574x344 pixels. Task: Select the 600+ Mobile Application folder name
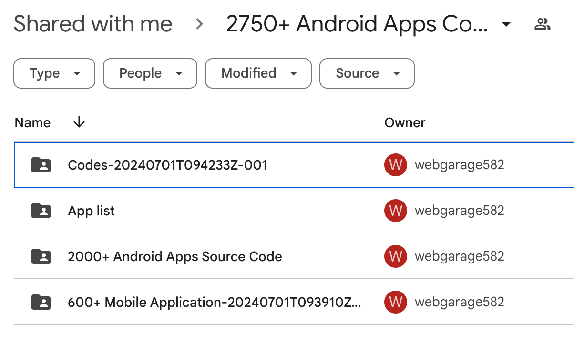click(215, 302)
